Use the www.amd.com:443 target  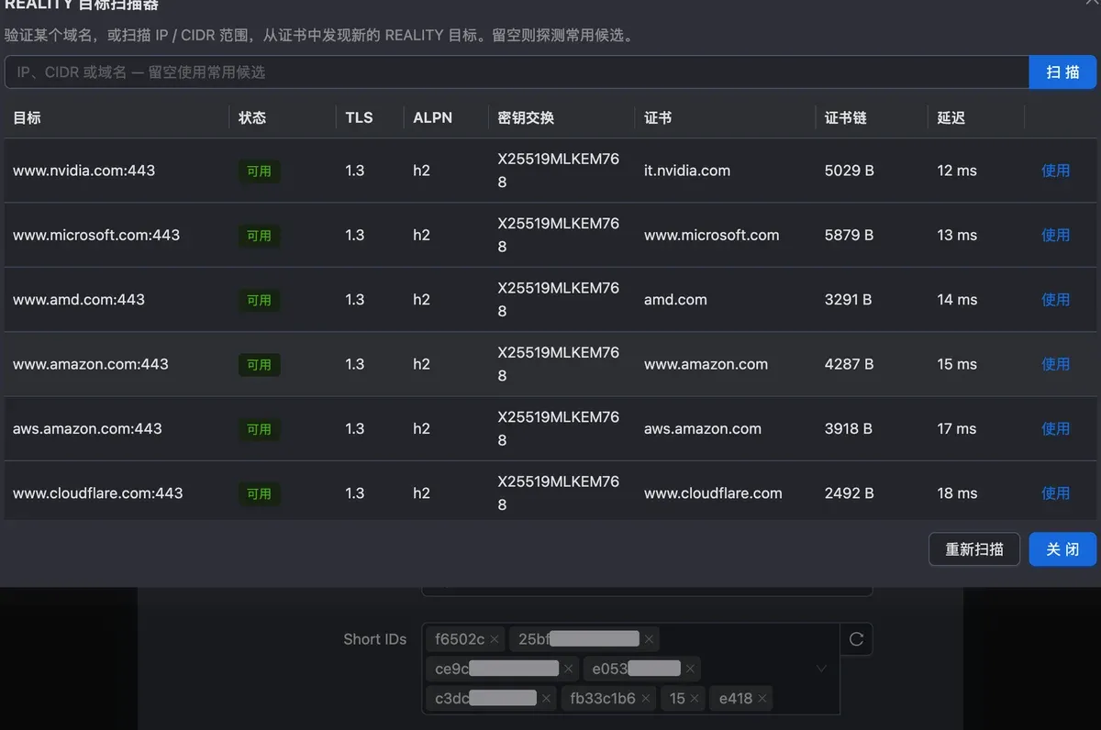tap(1056, 299)
